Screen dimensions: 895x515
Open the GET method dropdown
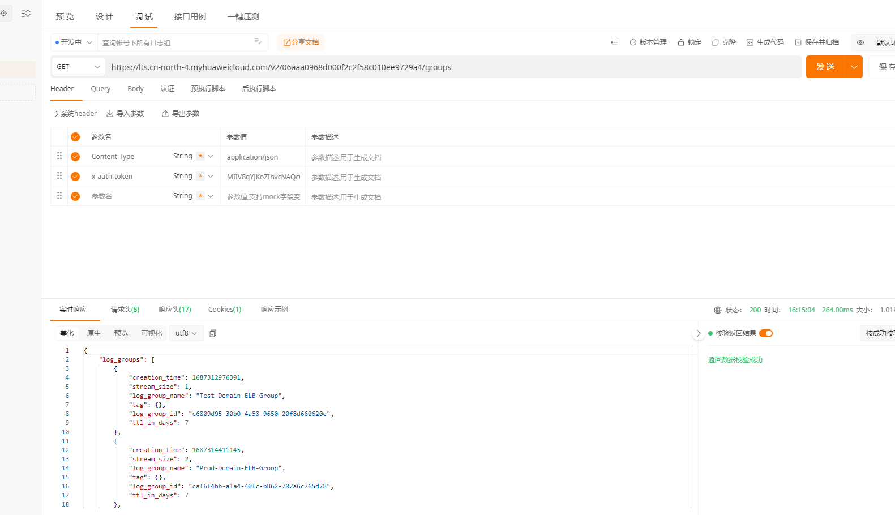tap(78, 67)
